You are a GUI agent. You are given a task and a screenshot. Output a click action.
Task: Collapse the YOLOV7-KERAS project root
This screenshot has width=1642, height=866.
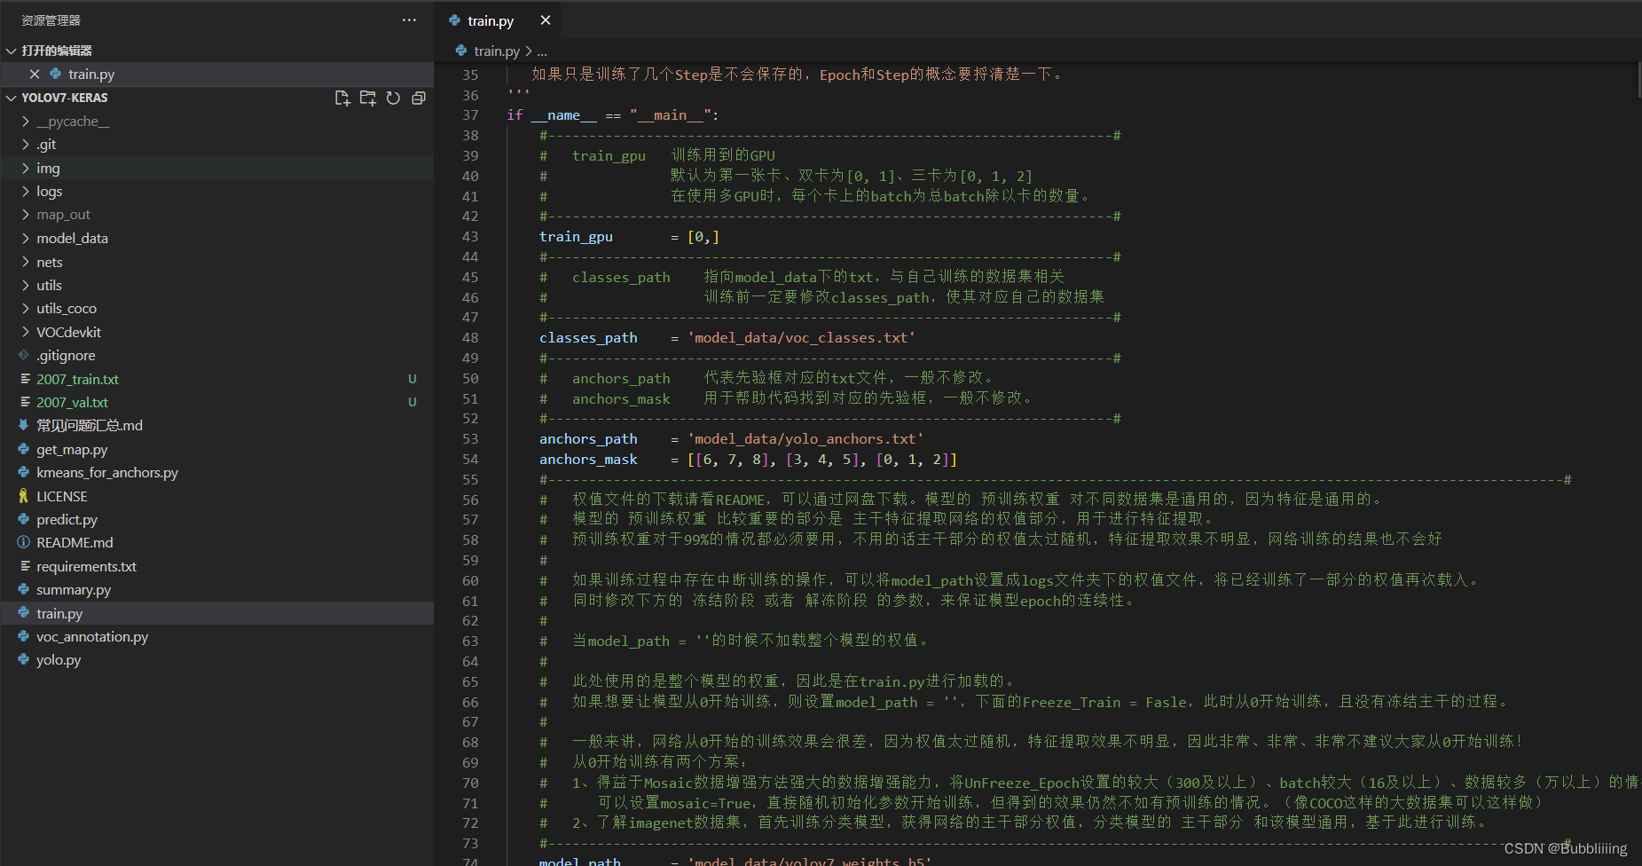(x=12, y=98)
